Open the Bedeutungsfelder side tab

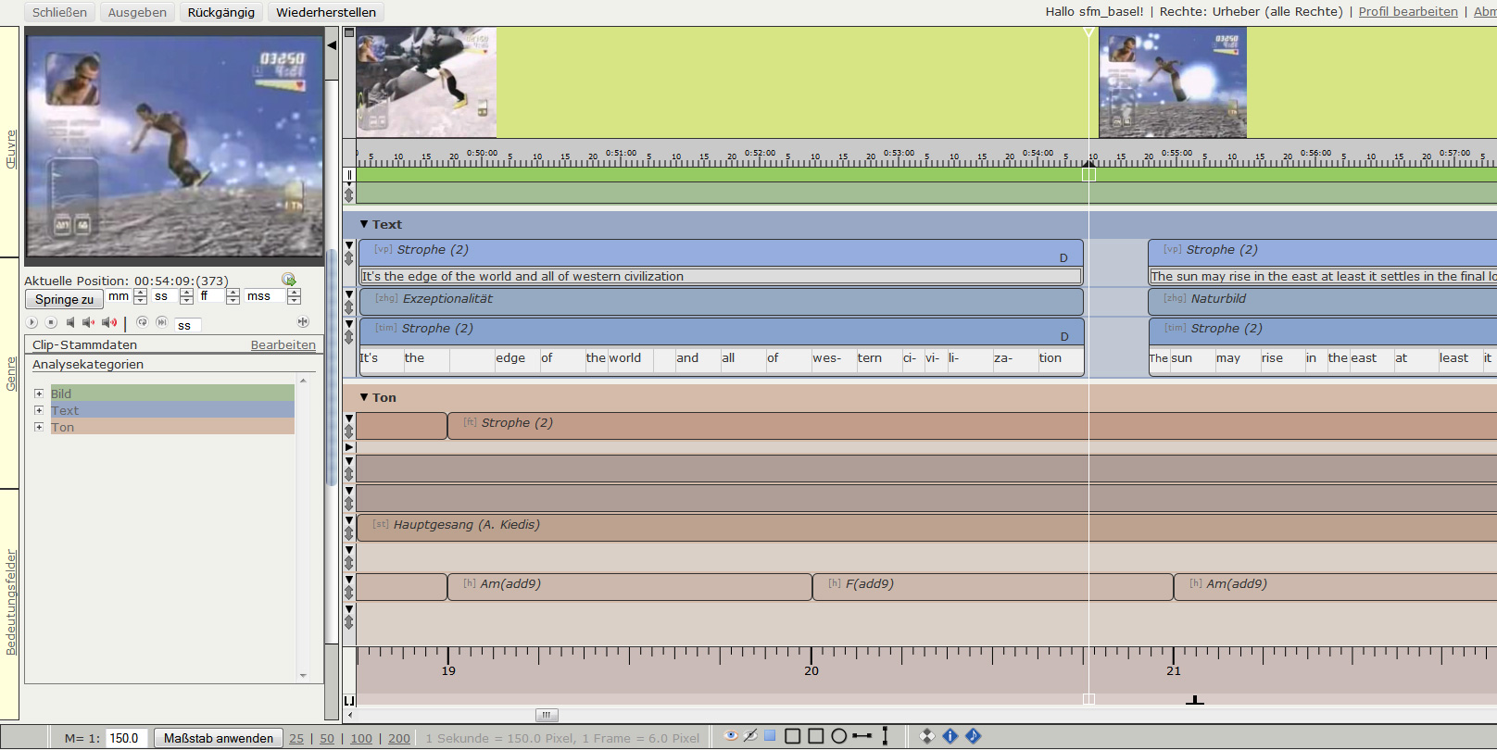point(10,603)
